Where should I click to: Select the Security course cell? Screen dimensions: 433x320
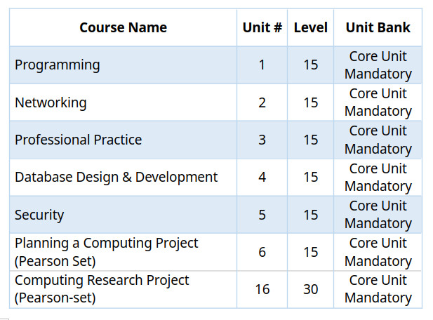pos(123,215)
